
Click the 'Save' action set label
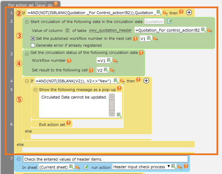41,5
